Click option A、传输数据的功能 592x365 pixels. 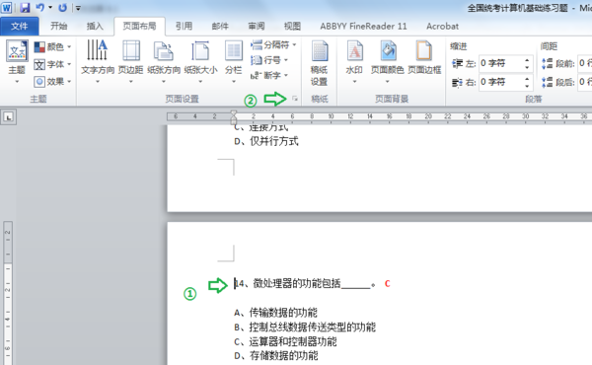275,313
